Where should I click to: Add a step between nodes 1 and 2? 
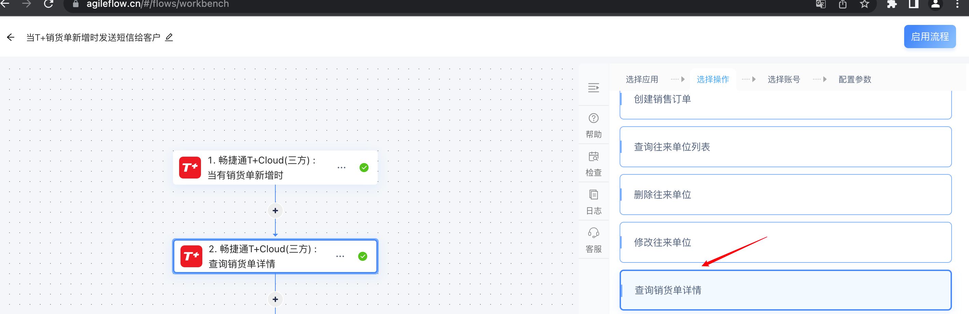click(x=275, y=211)
